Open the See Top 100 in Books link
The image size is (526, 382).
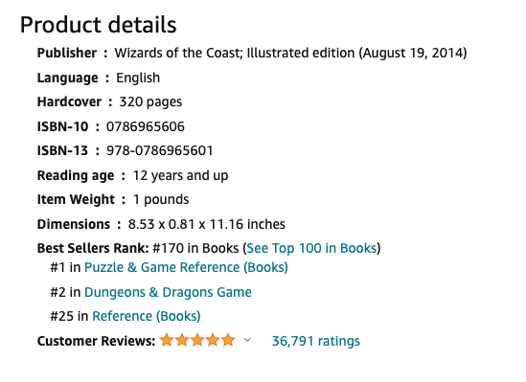point(311,248)
